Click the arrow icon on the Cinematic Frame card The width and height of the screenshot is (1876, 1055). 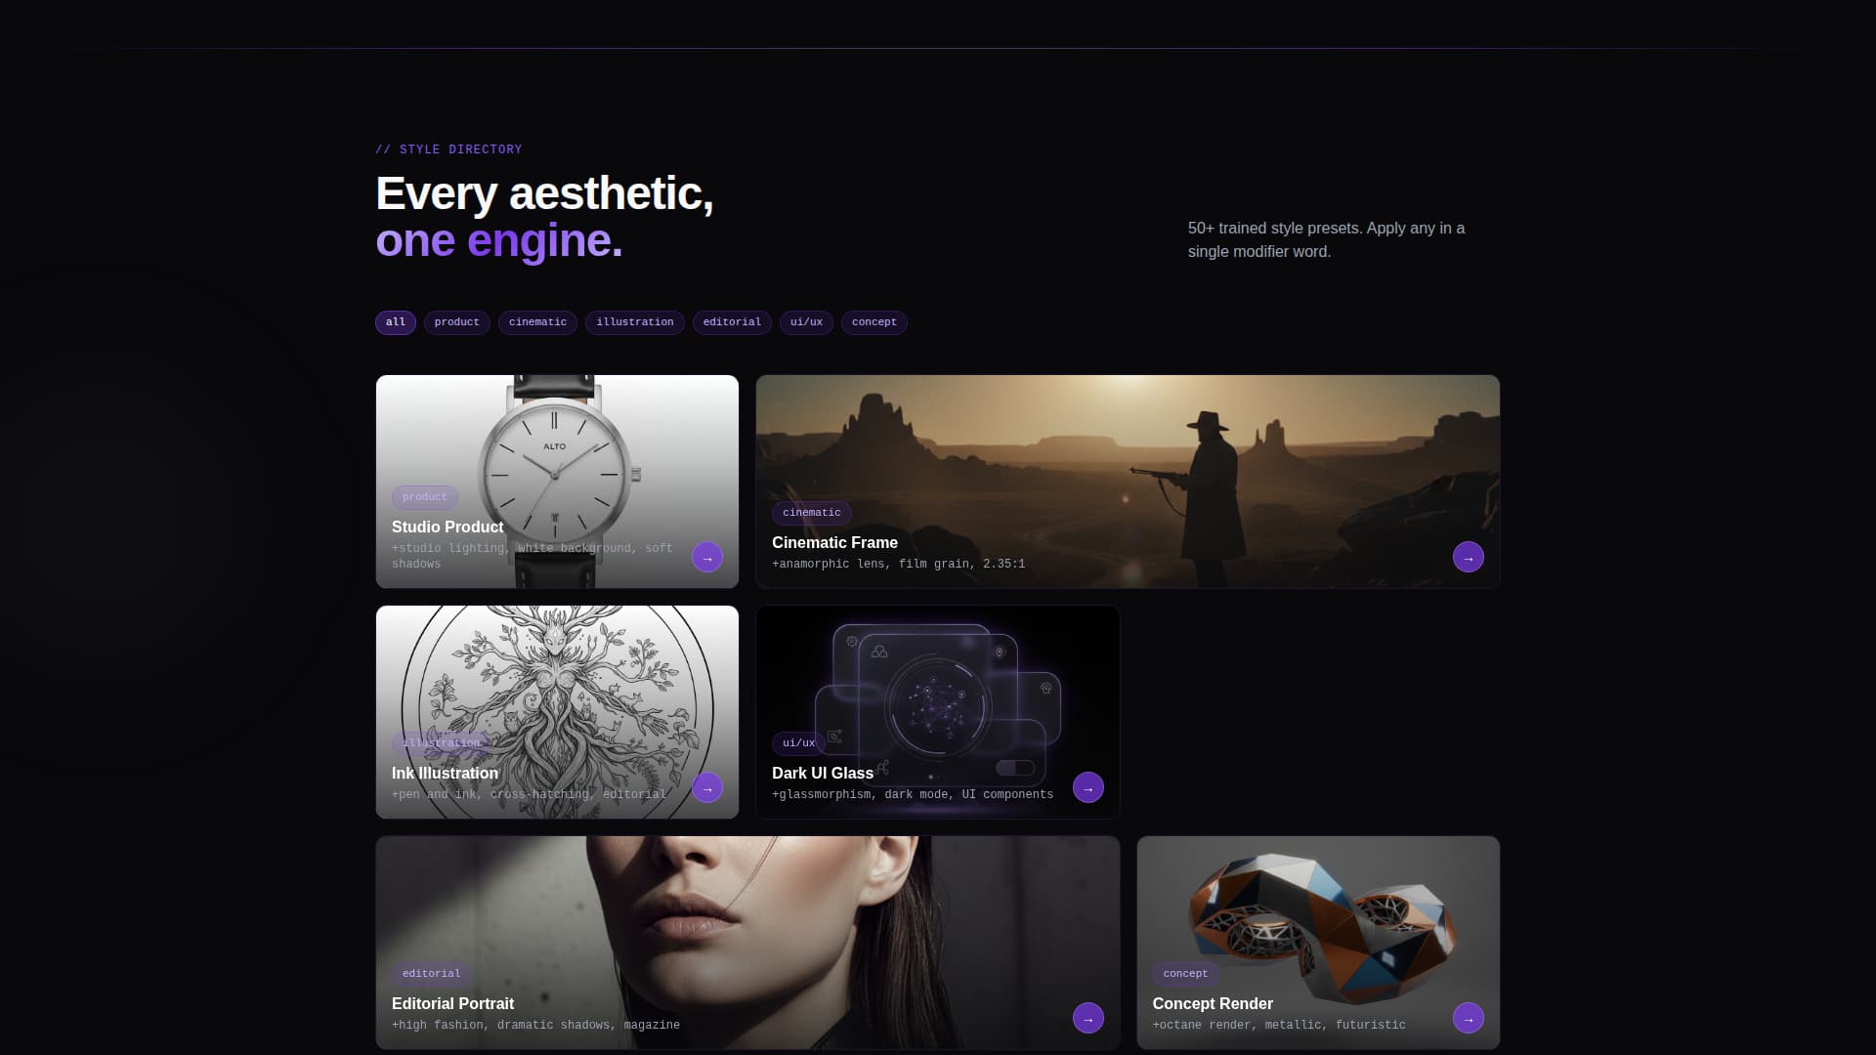1469,557
